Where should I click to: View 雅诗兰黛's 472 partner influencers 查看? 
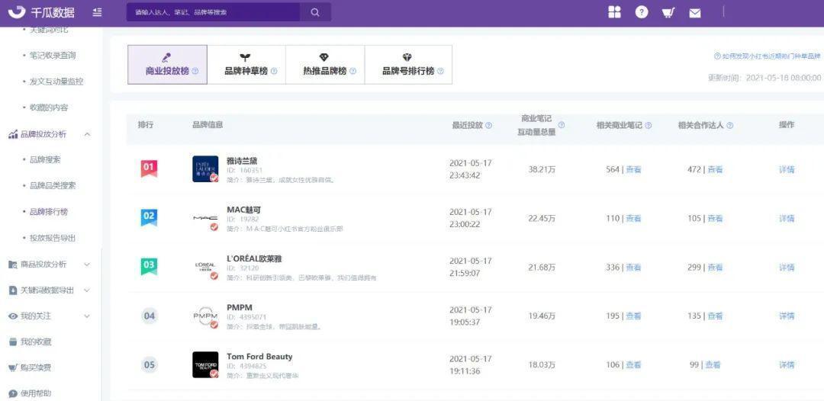pos(715,169)
